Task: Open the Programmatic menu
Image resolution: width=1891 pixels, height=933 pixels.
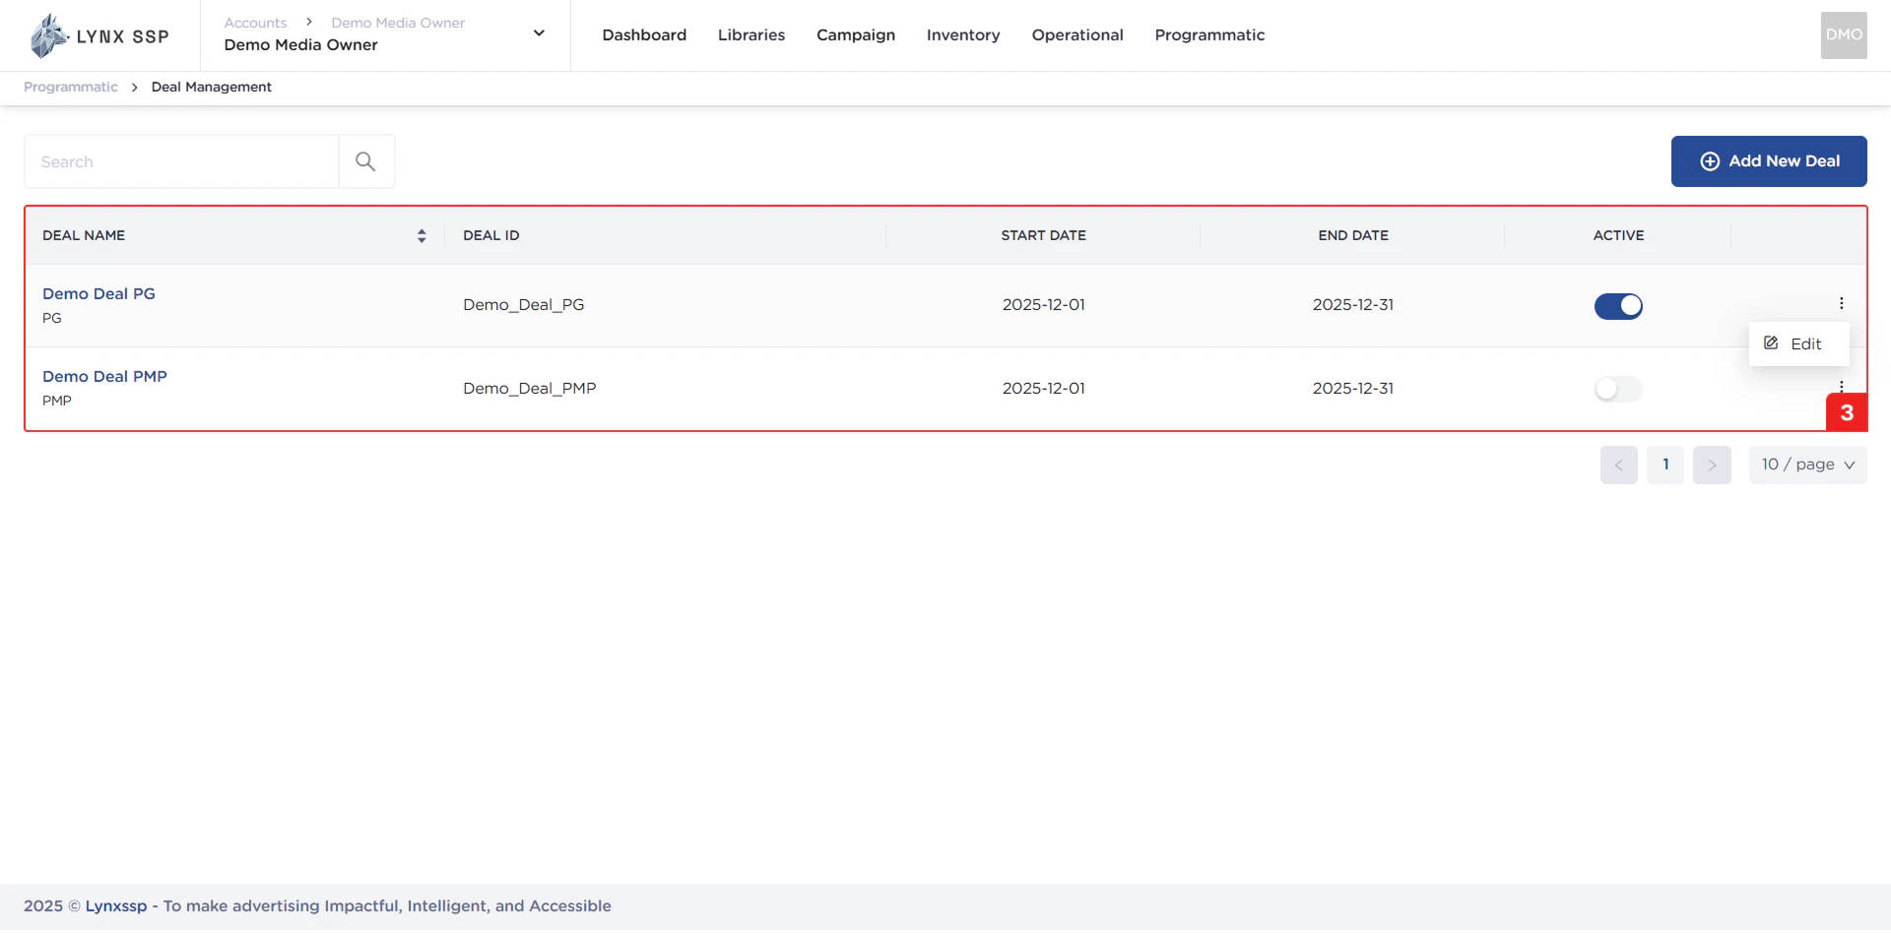Action: tap(1209, 35)
